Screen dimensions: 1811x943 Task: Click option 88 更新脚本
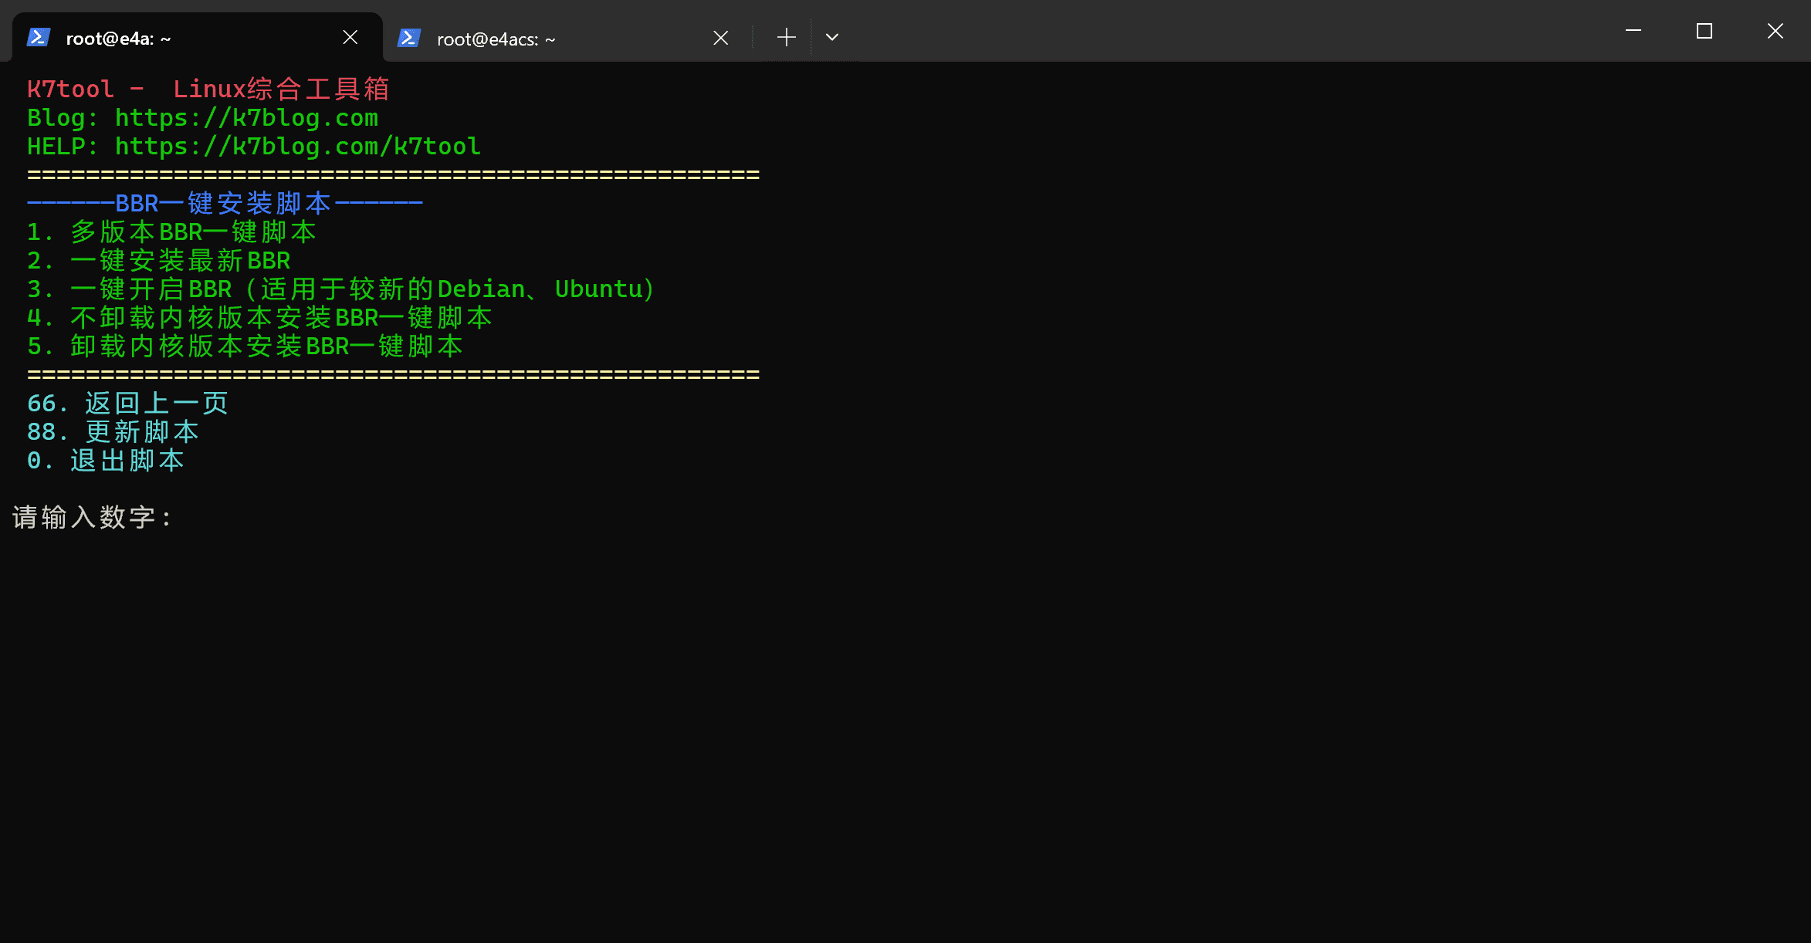[x=113, y=432]
